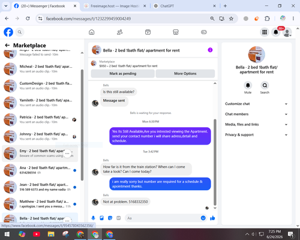The image size is (300, 240).
Task: Reload the page
Action: tap(28, 19)
